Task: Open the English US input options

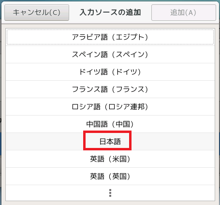Action: [110, 159]
